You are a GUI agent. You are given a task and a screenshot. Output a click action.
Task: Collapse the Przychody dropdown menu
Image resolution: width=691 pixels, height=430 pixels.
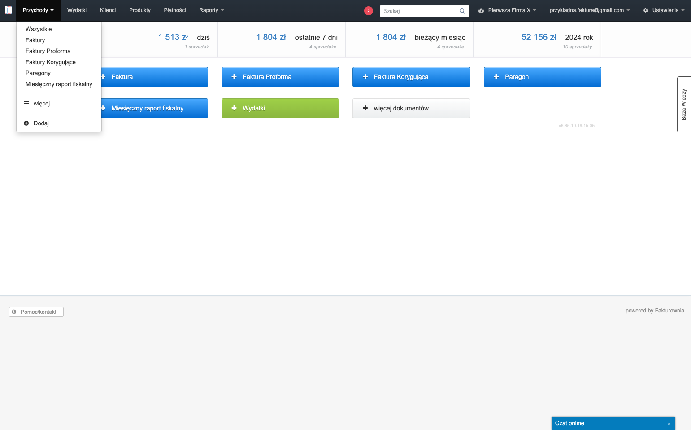[38, 10]
